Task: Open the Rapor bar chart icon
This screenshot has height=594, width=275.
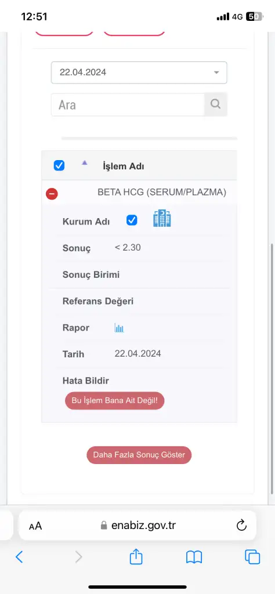Action: pyautogui.click(x=120, y=328)
